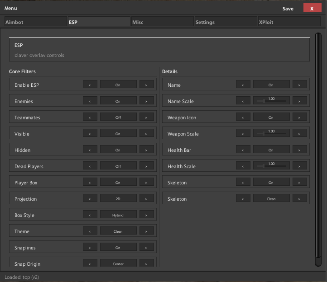327x282 pixels.
Task: Click the left arrow for Theme
Action: (x=90, y=230)
